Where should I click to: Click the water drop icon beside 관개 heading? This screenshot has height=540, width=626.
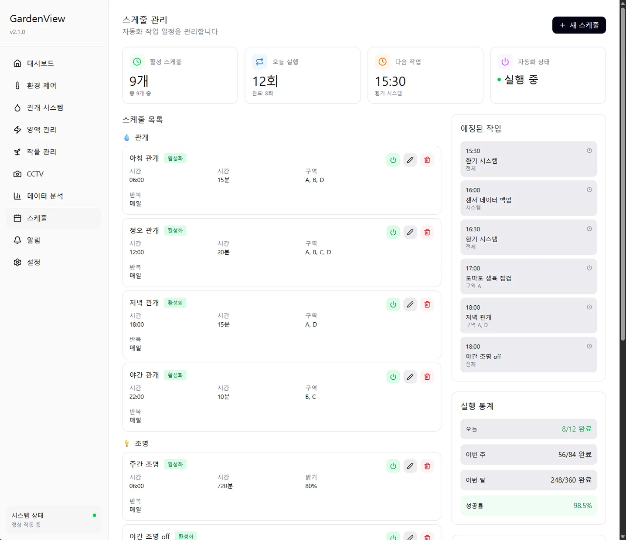click(x=127, y=137)
